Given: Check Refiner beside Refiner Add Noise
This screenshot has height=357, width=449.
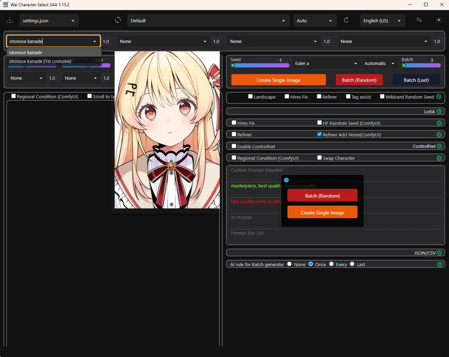Looking at the screenshot, I should pyautogui.click(x=234, y=134).
